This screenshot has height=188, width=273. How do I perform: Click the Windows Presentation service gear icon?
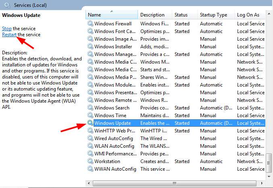click(90, 92)
